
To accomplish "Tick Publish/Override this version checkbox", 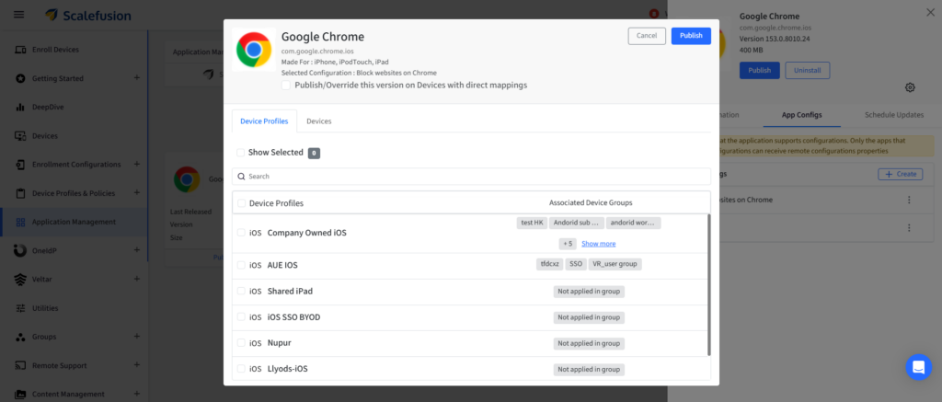I will (x=286, y=86).
